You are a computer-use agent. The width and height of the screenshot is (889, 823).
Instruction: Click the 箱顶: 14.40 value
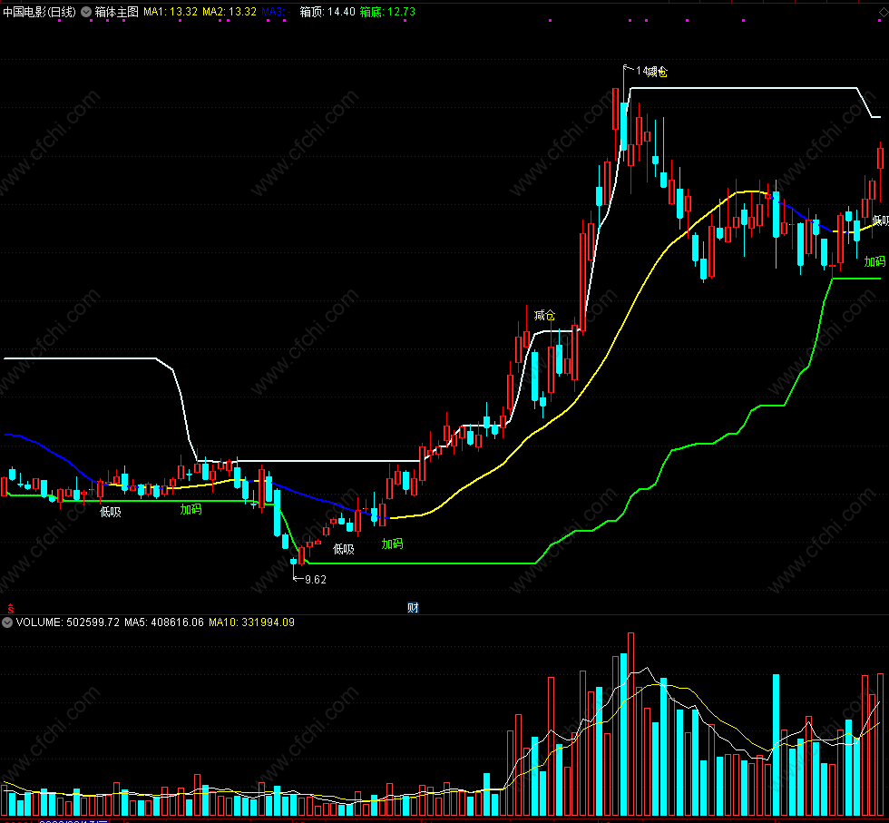click(x=327, y=12)
